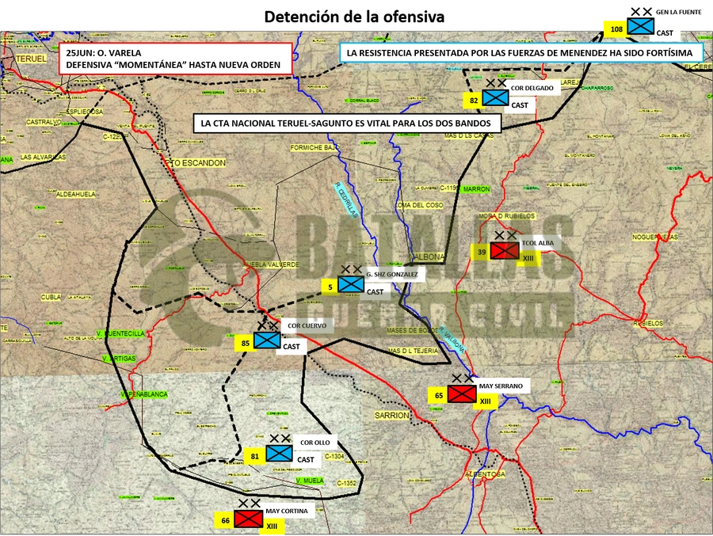The height and width of the screenshot is (536, 713).
Task: Click the 'XIII' tag under MAY SERRANO
Action: pos(485,401)
